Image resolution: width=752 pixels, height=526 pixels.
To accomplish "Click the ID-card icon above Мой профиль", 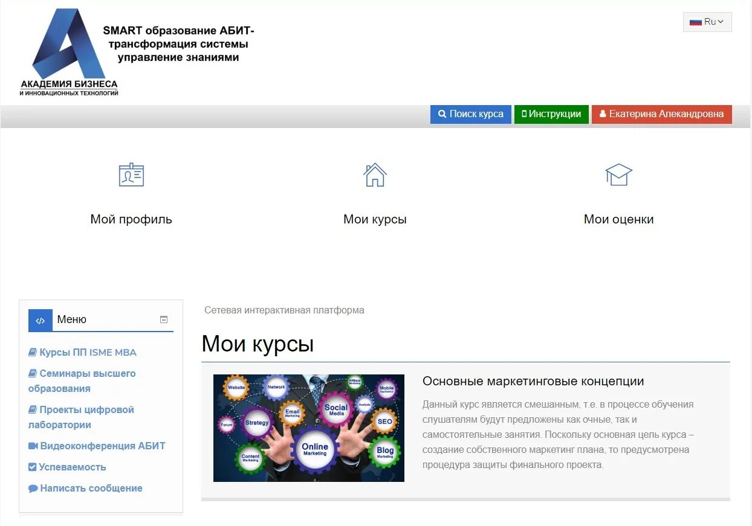I will tap(131, 175).
